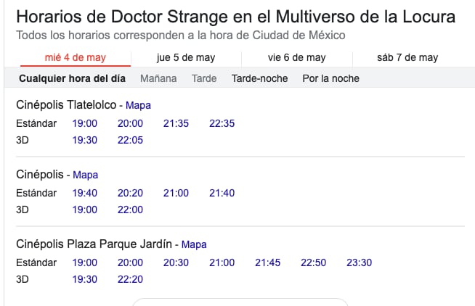475x306 pixels.
Task: Switch to jue 5 de may tab
Action: (x=186, y=58)
